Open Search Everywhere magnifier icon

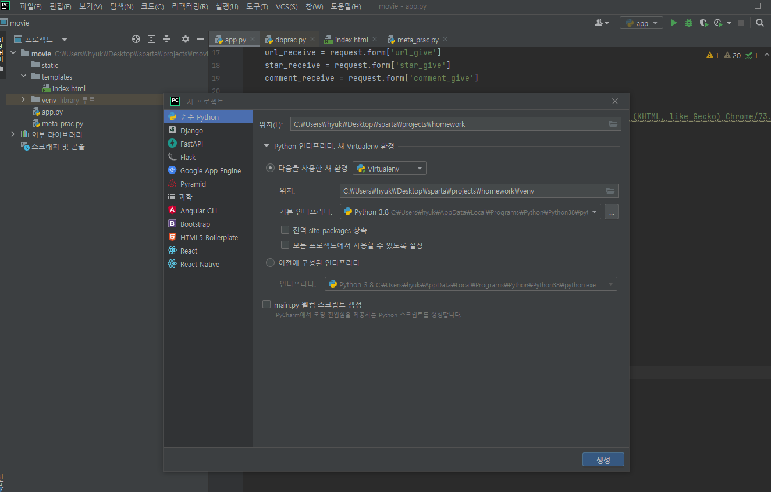(x=760, y=23)
